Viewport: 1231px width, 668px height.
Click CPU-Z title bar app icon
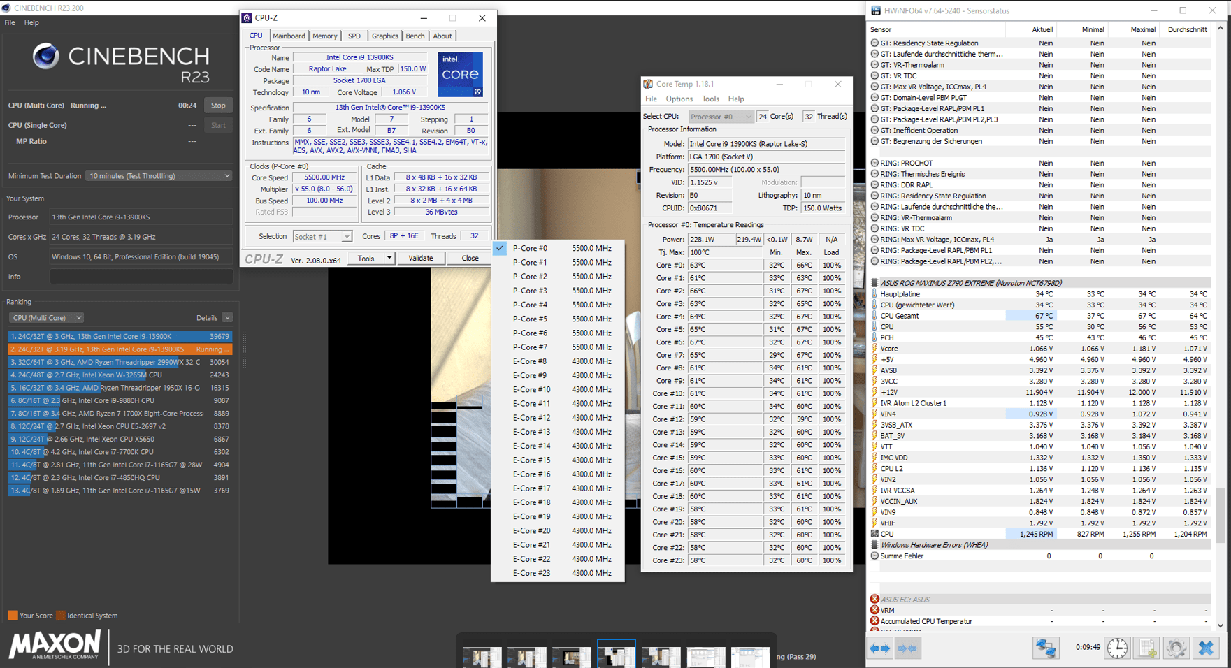[x=247, y=17]
